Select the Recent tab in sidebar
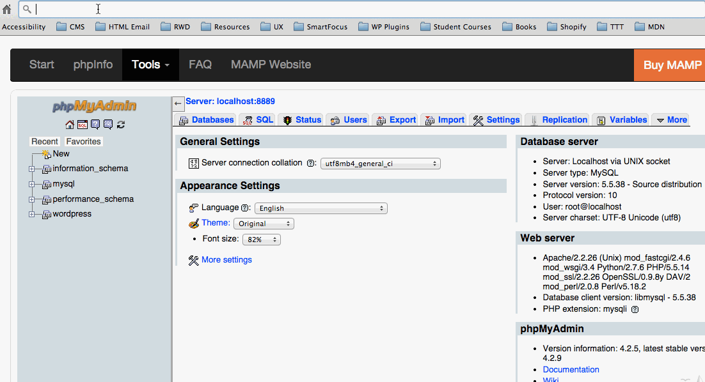The height and width of the screenshot is (382, 705). 45,141
